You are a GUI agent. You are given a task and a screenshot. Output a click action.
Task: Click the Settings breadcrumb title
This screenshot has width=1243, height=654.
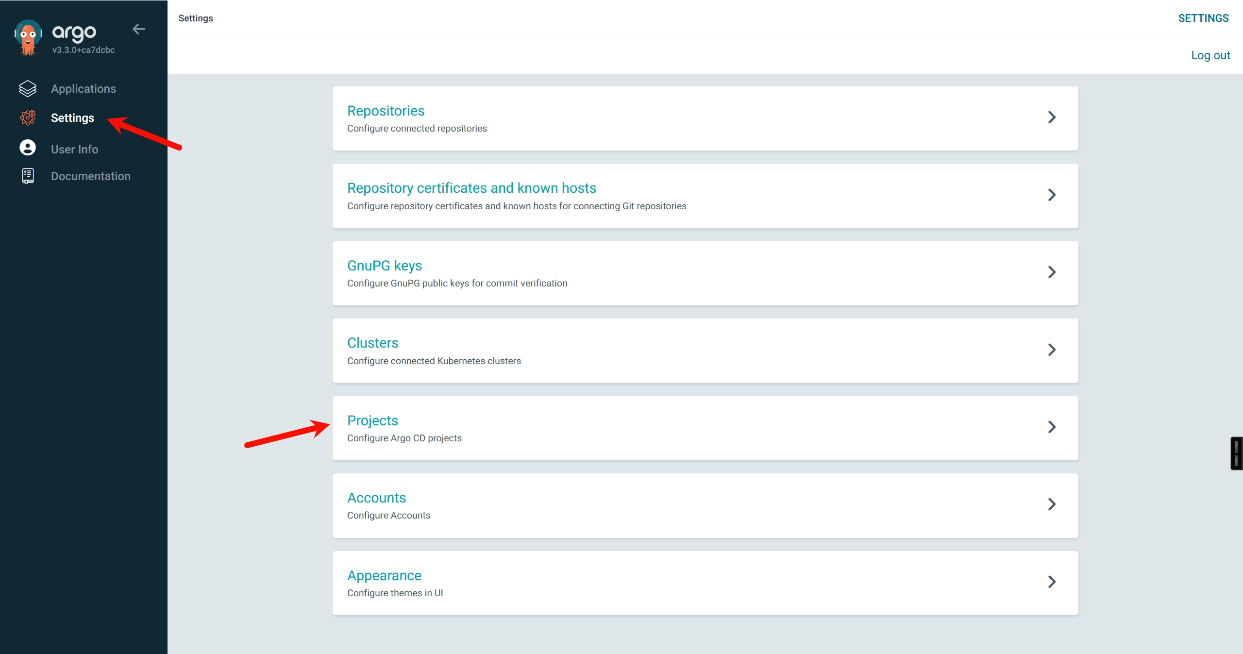196,18
